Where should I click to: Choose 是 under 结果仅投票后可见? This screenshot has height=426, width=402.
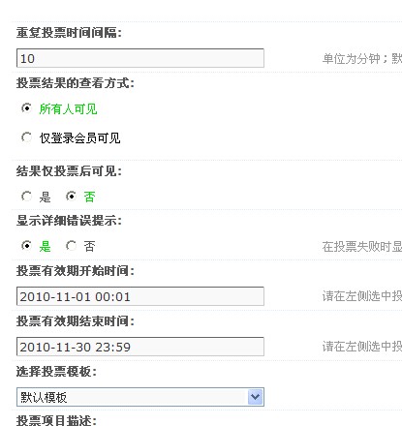(26, 197)
